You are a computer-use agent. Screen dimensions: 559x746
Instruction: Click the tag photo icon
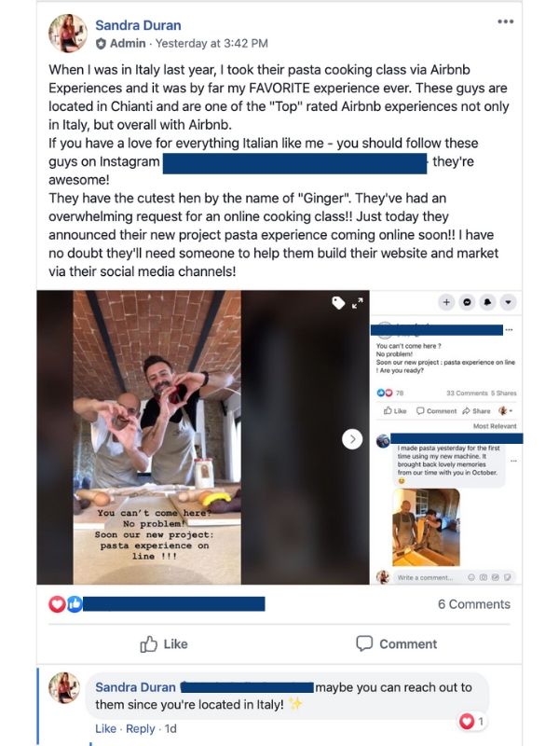(x=338, y=302)
